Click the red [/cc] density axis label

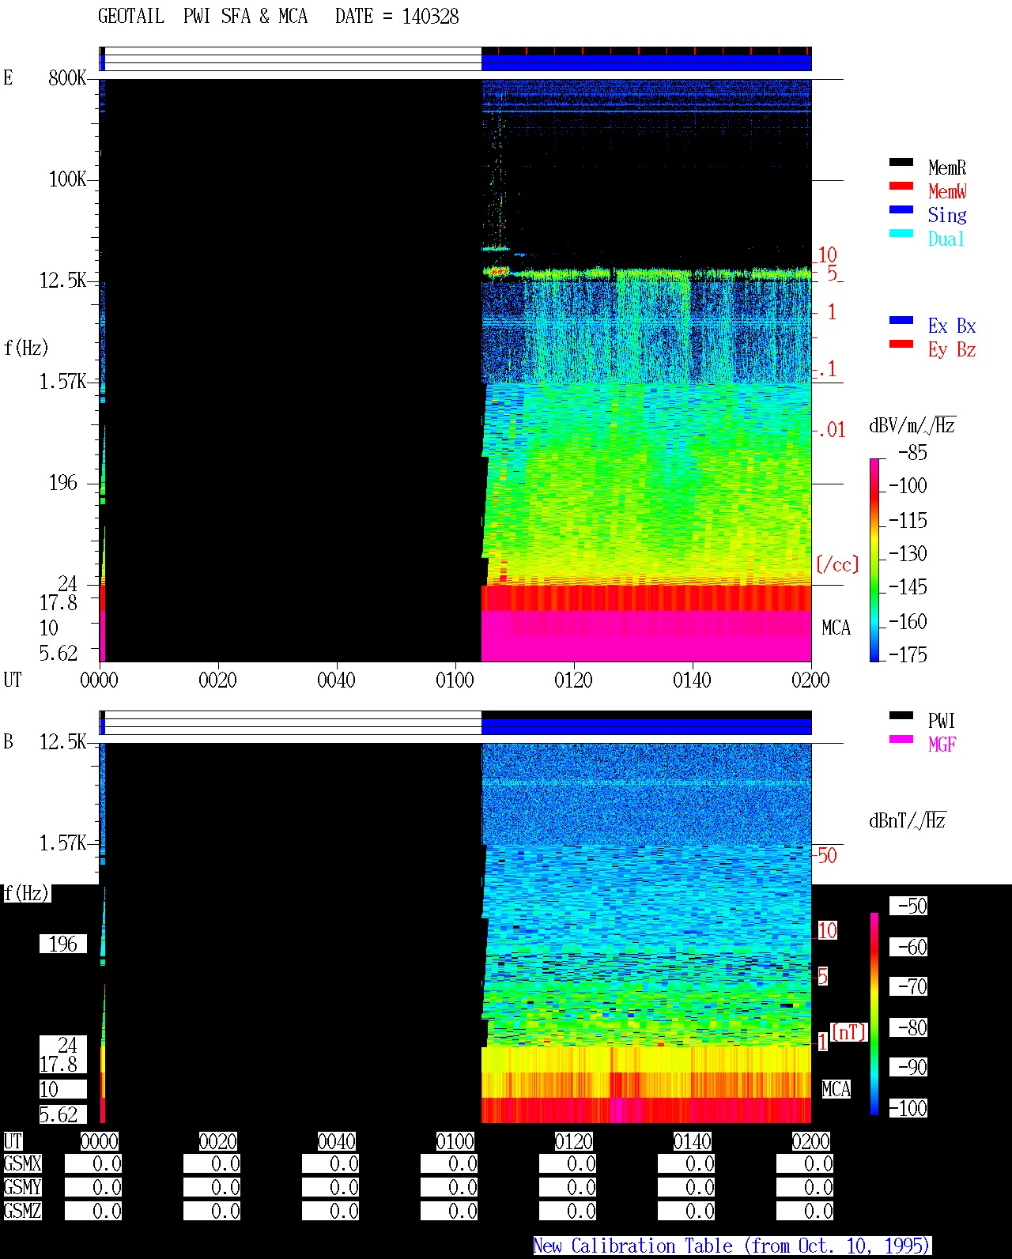pyautogui.click(x=837, y=564)
